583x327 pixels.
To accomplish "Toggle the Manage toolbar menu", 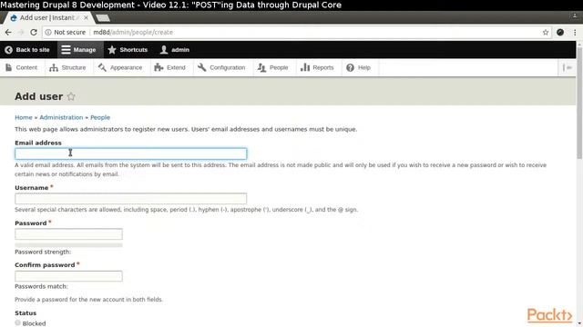I will [x=79, y=50].
